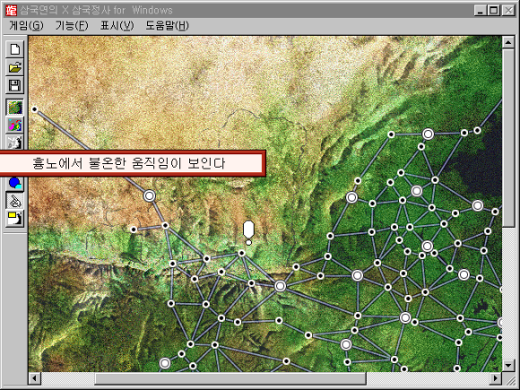Open the 표시(V) menu

point(117,25)
